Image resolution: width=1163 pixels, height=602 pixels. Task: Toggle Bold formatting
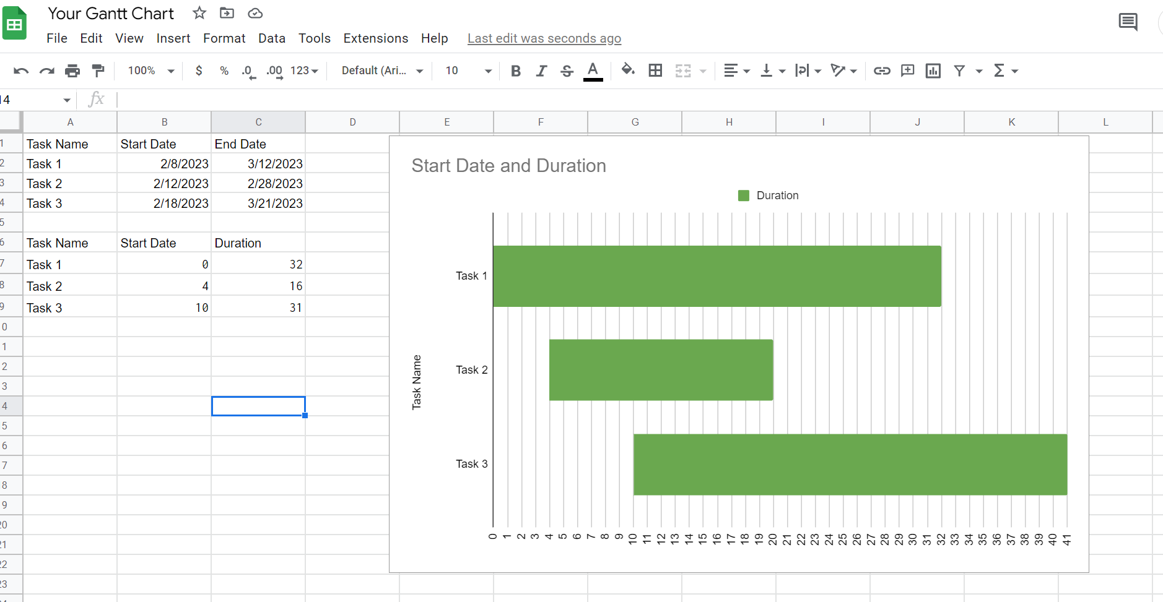515,71
